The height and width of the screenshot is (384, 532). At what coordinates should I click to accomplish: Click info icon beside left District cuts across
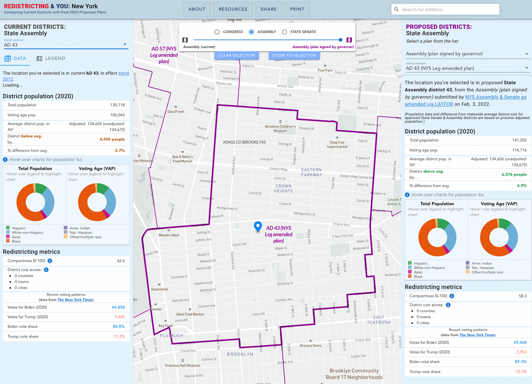[x=46, y=270]
